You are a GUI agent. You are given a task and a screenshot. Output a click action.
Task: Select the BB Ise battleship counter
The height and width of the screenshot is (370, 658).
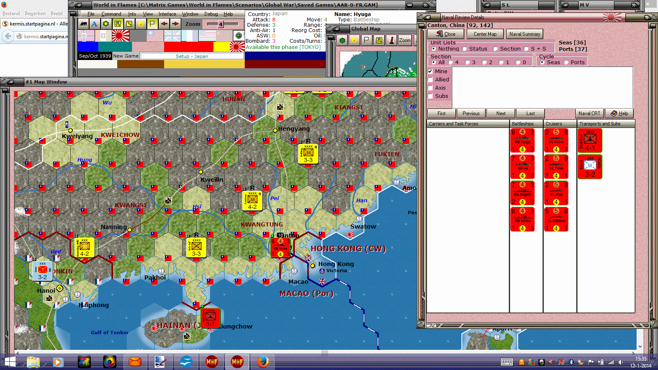pyautogui.click(x=523, y=167)
